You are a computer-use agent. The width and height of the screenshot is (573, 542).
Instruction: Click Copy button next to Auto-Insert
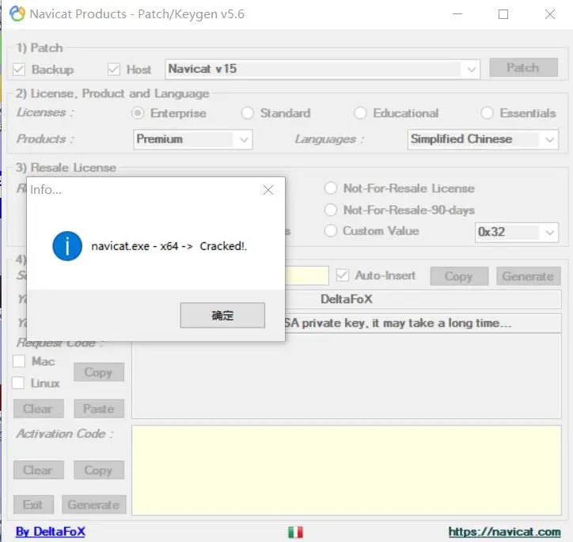tap(459, 276)
